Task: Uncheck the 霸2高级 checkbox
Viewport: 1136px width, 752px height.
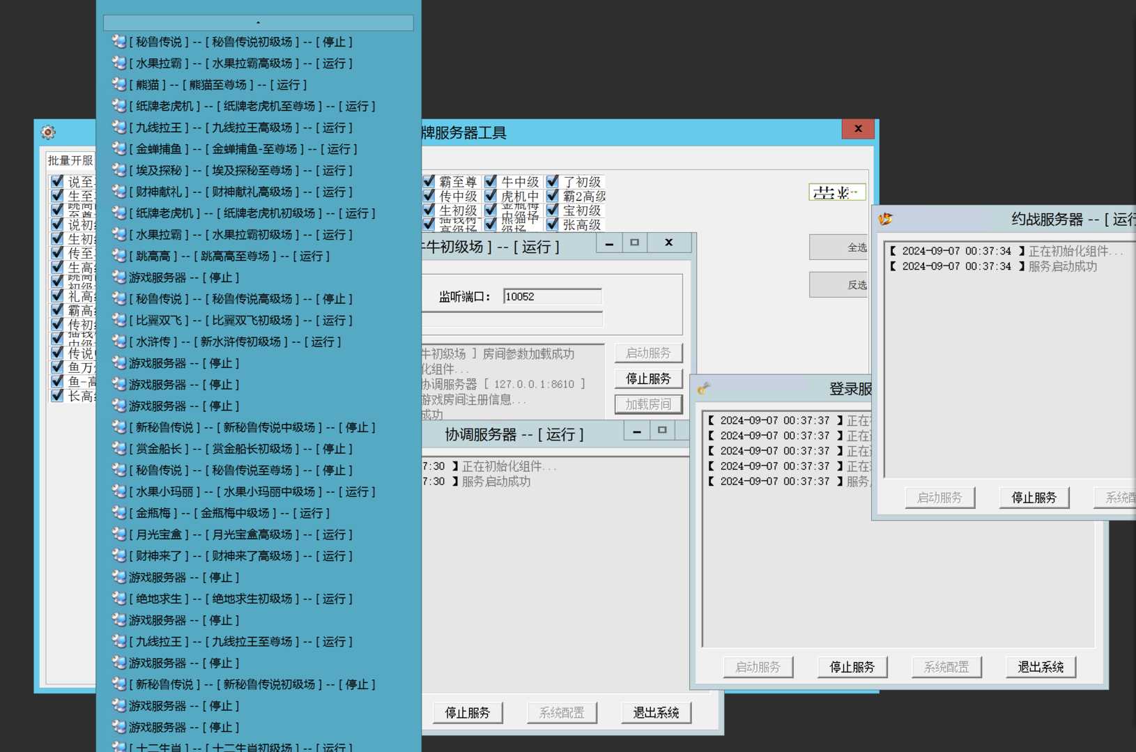Action: coord(553,196)
